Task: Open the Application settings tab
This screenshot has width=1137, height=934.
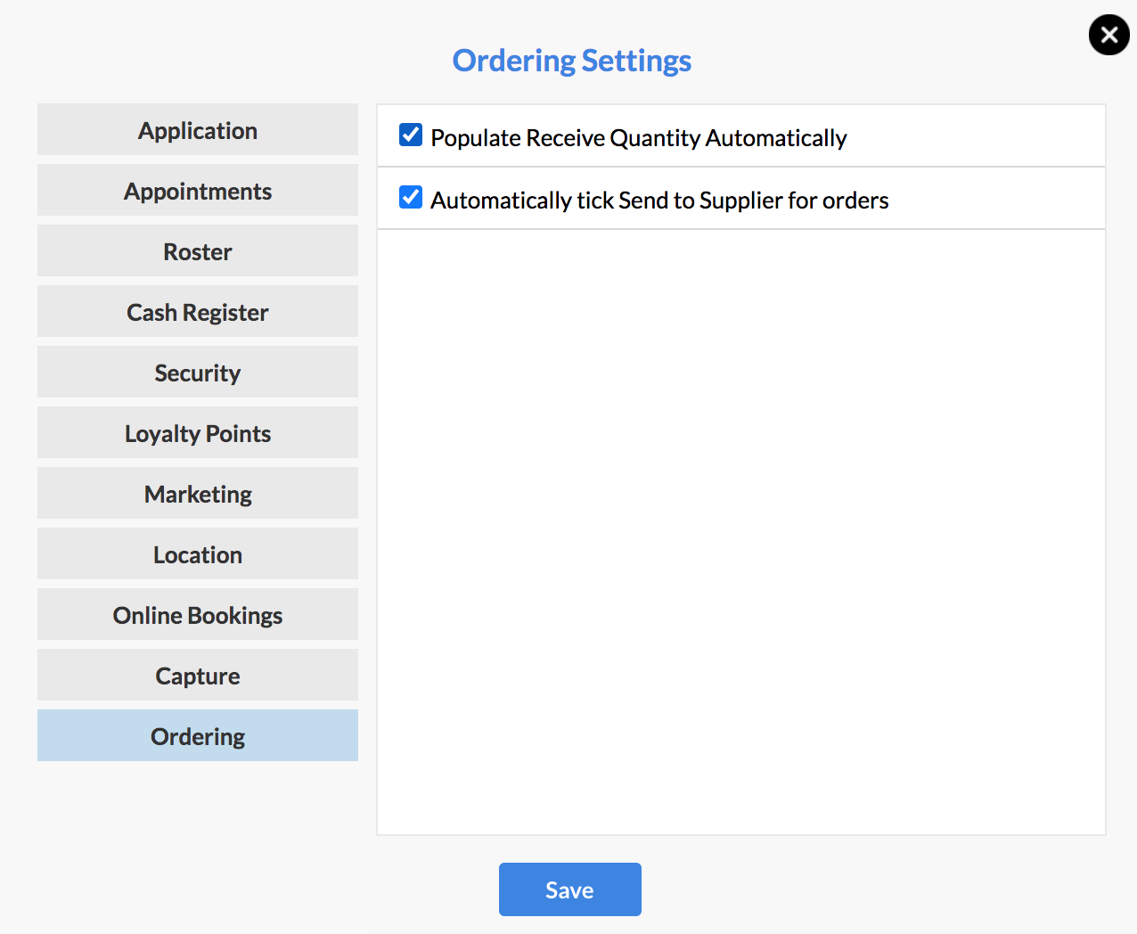Action: click(198, 129)
